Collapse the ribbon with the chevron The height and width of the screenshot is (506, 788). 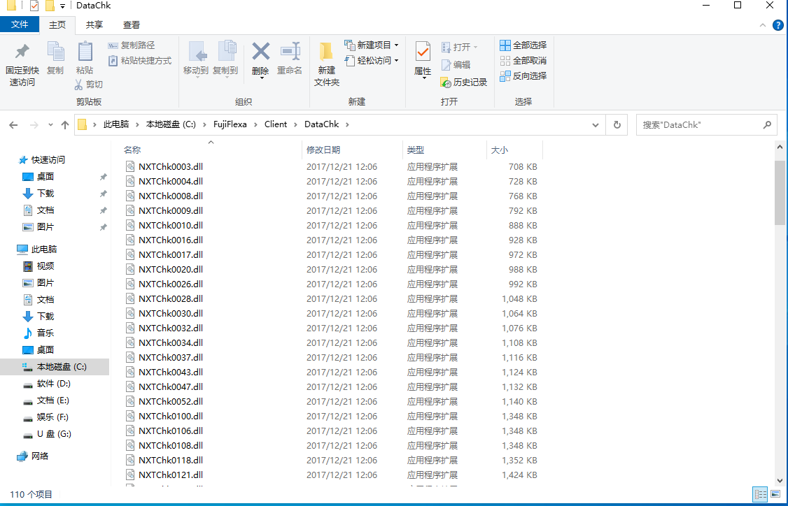point(764,25)
